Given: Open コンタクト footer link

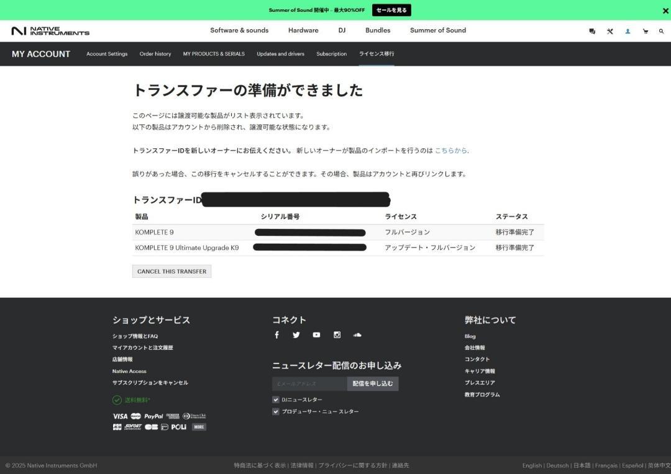Looking at the screenshot, I should click(477, 359).
